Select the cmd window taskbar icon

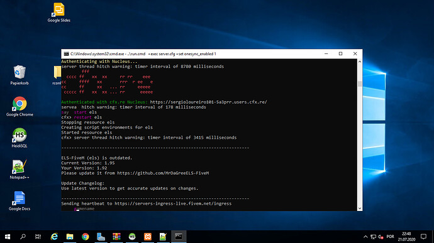pyautogui.click(x=179, y=237)
